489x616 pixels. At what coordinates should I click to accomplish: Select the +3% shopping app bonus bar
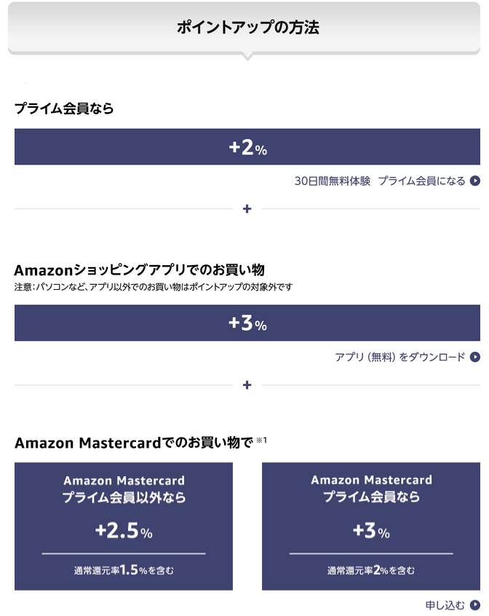247,323
